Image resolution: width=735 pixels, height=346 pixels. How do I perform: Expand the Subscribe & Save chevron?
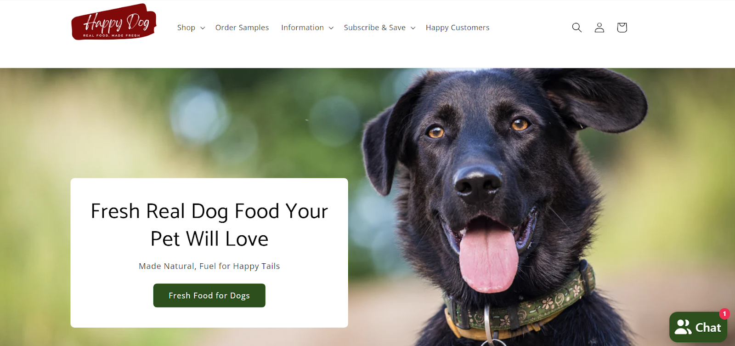coord(413,28)
